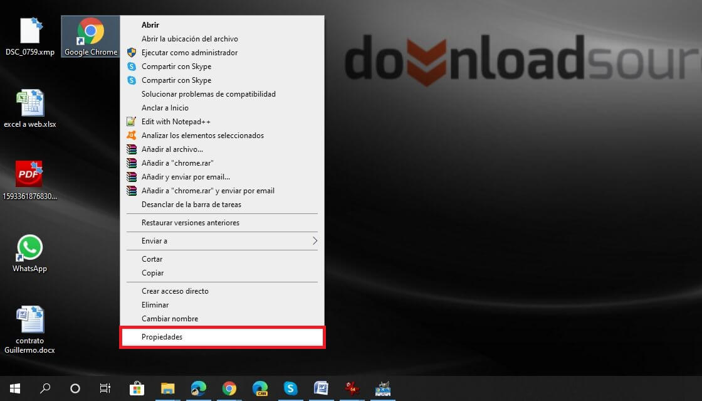Click the DSC_0759.xmp file name label
This screenshot has height=401, width=702.
point(30,52)
